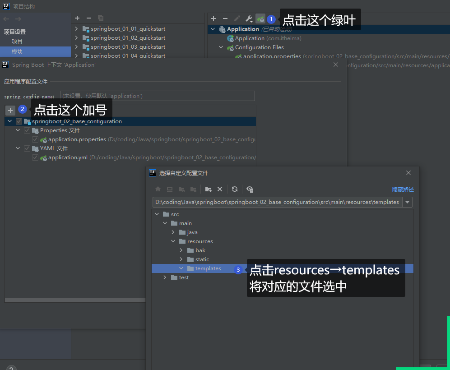Click the Desktop directory icon in file chooser
Image resolution: width=450 pixels, height=370 pixels.
coord(170,190)
